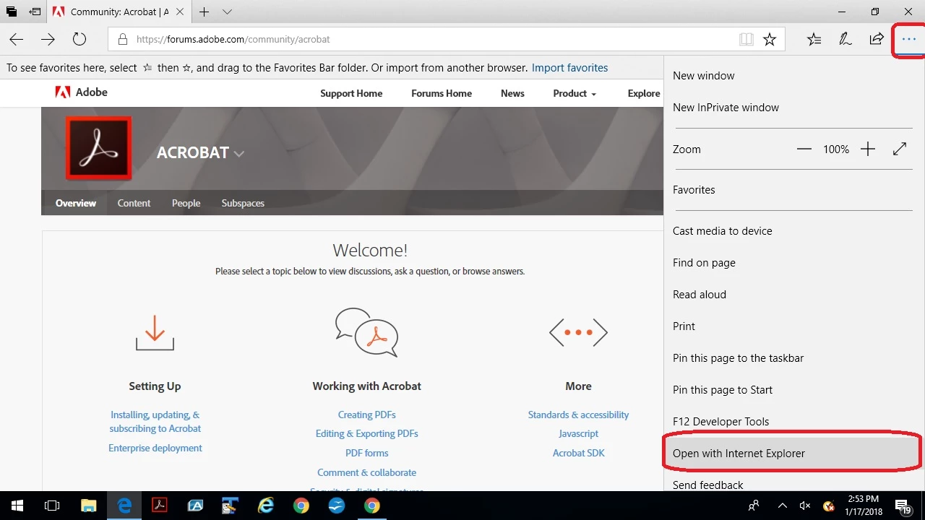The image size is (925, 520).
Task: Select the Community: Acrobat browser tab
Action: click(119, 12)
